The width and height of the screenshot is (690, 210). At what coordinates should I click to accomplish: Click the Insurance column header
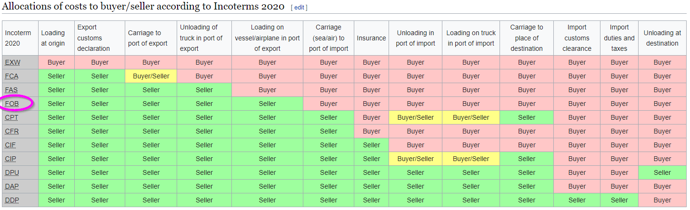(x=371, y=38)
